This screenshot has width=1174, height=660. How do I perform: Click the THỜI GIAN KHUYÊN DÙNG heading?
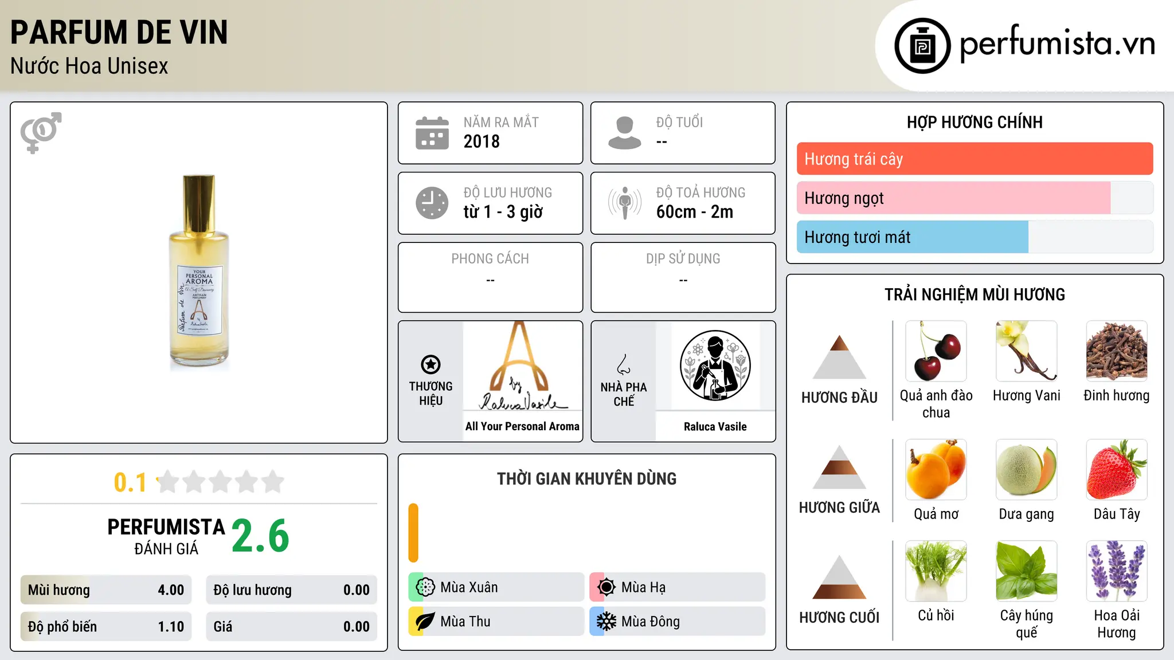click(x=586, y=478)
